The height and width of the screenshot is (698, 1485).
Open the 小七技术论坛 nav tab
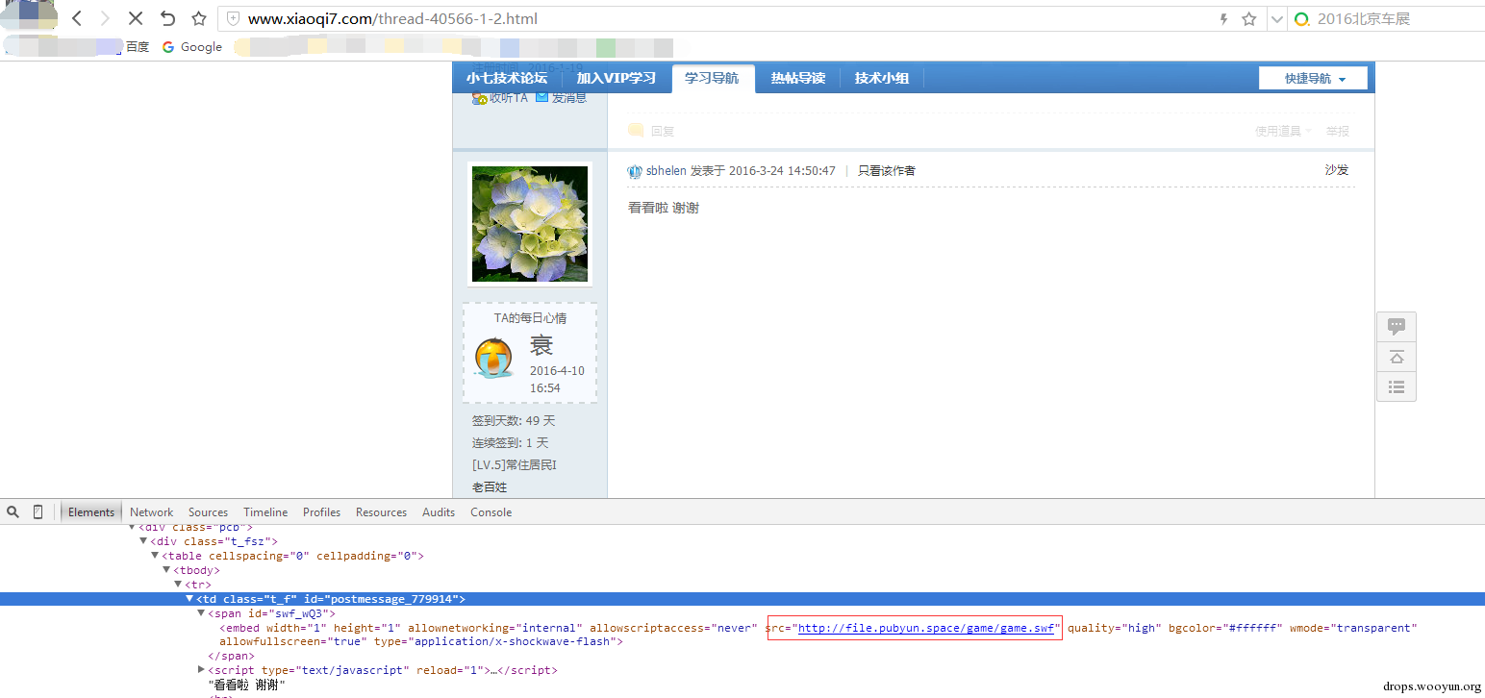tap(507, 78)
